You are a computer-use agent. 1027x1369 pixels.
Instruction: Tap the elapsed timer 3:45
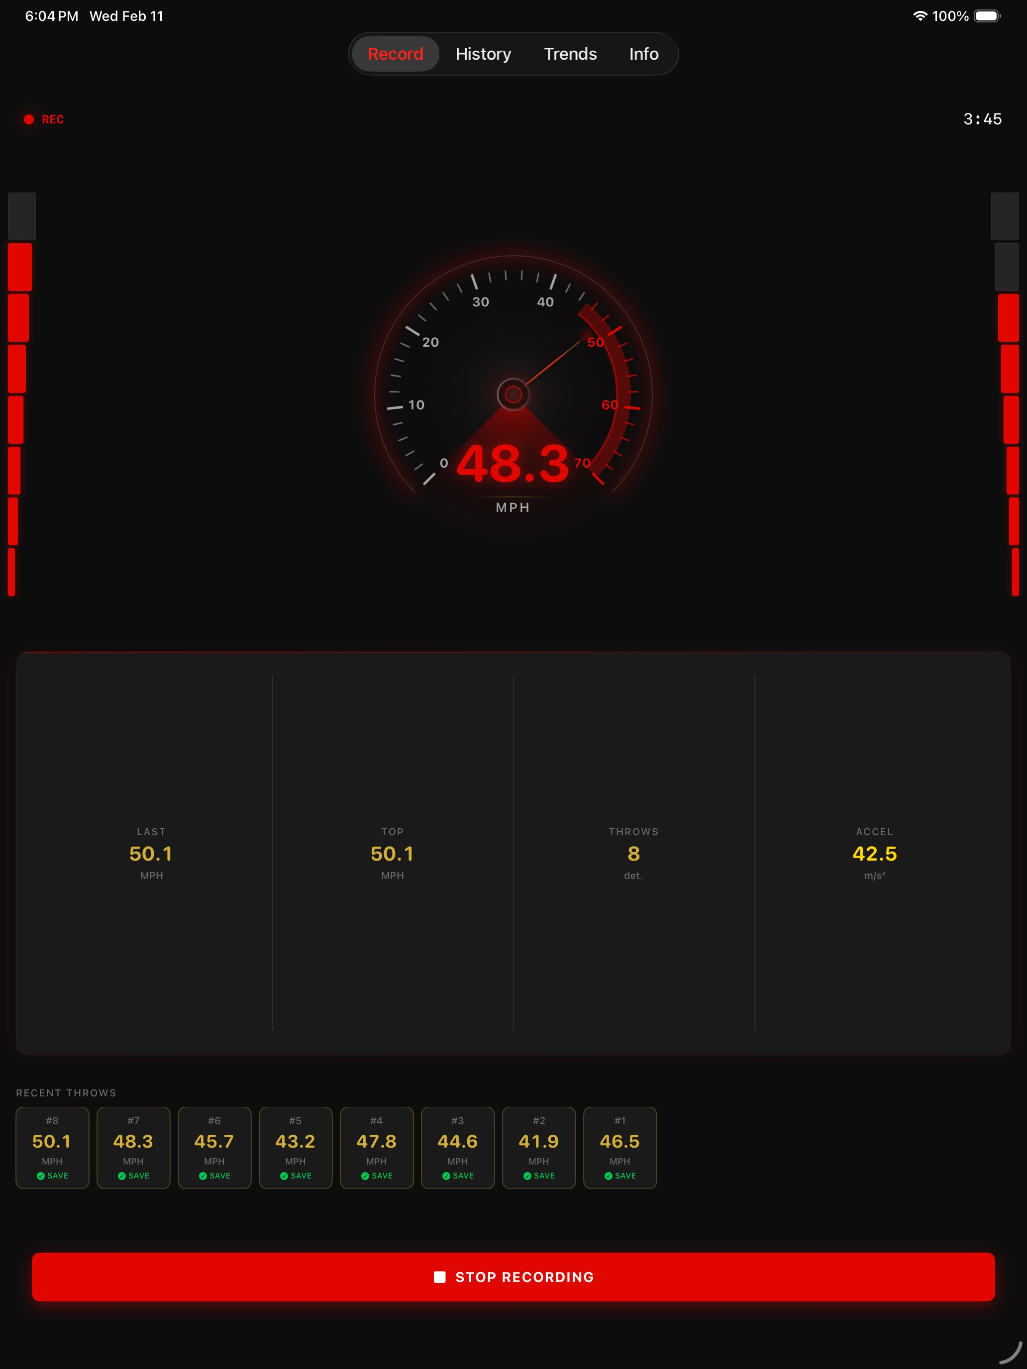982,119
